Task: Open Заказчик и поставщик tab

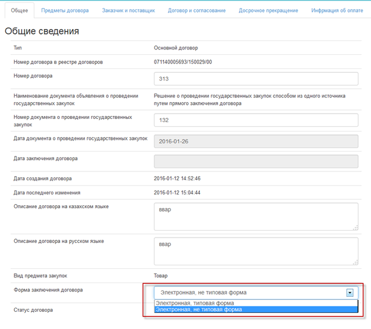Action: click(x=128, y=11)
